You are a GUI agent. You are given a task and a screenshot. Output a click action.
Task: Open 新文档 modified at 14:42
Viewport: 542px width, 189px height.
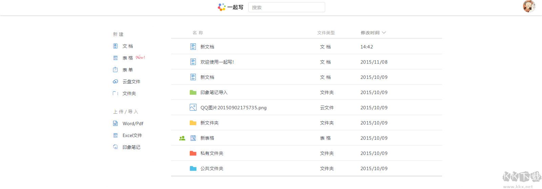[207, 47]
